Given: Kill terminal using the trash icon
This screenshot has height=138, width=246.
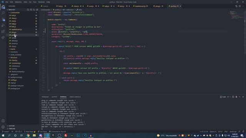Looking at the screenshot, I should click(x=236, y=97).
